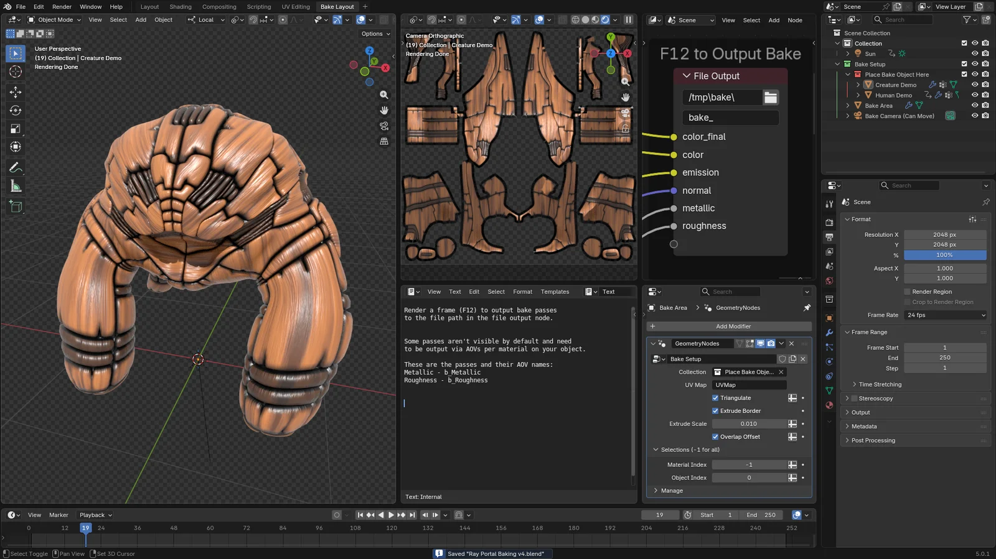Open the Render menu

[x=62, y=7]
